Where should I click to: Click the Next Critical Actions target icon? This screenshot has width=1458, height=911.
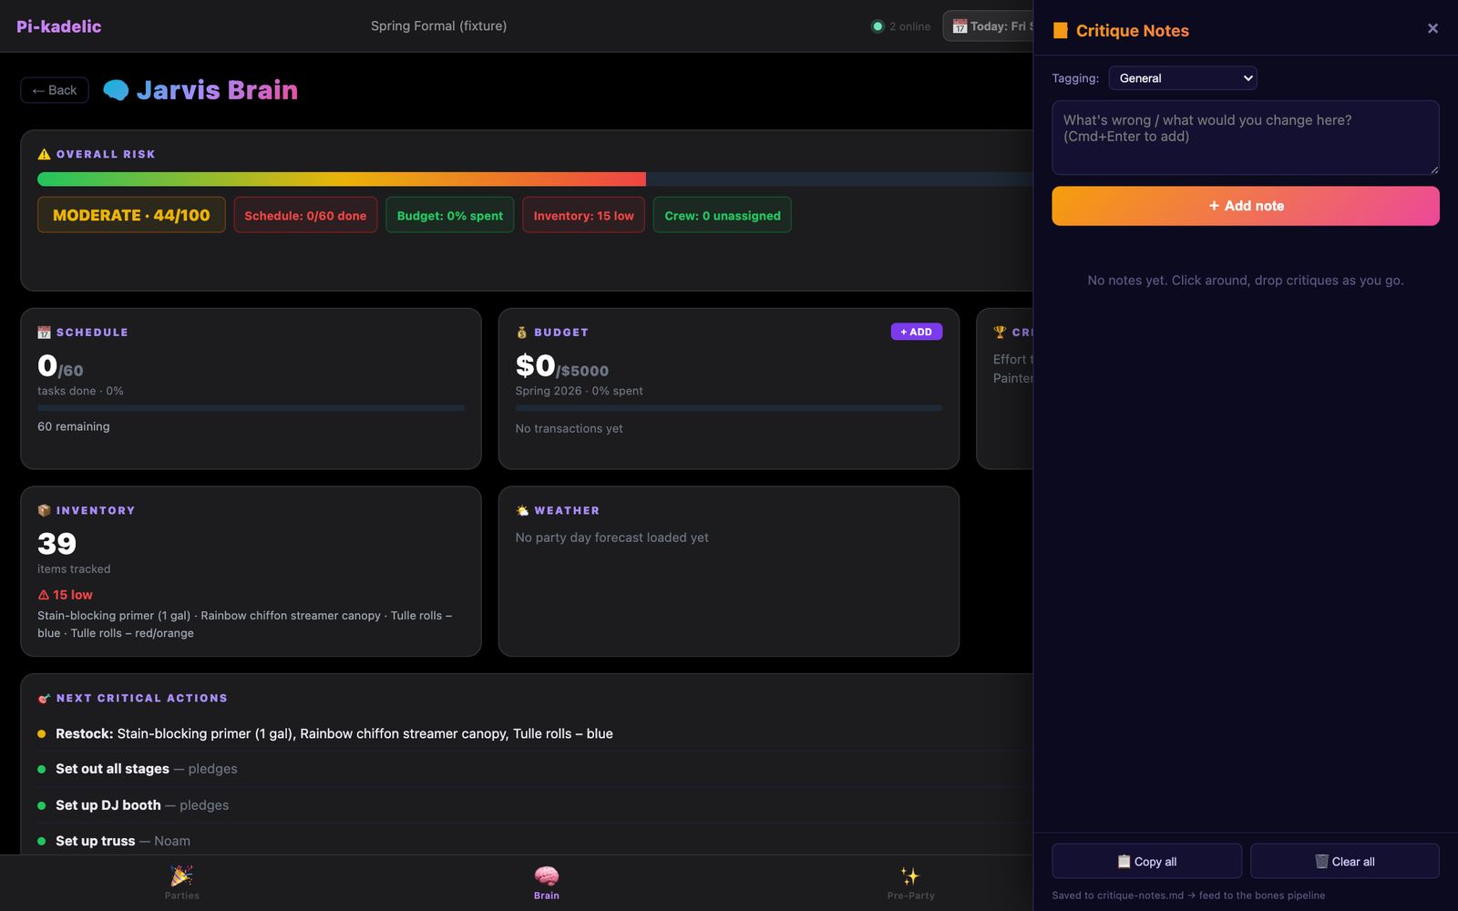44,698
